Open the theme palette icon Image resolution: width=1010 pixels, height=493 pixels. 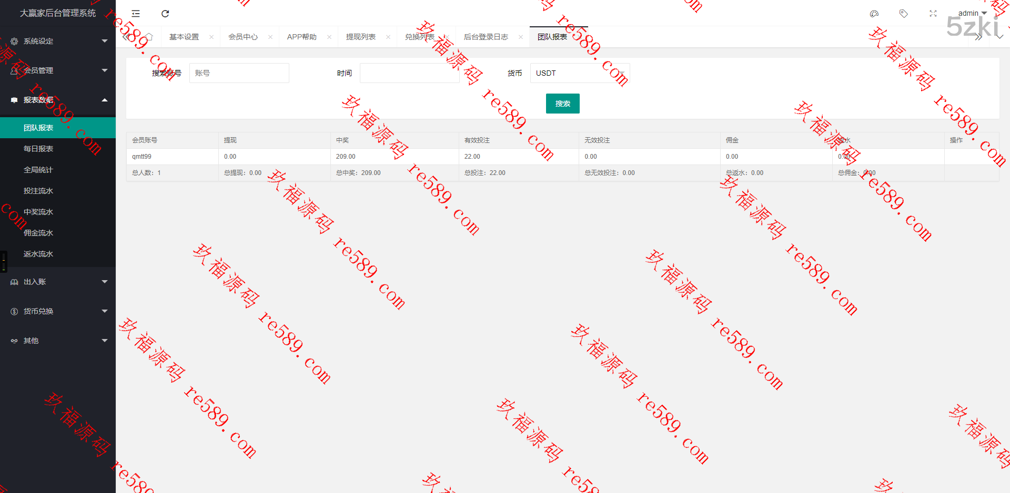coord(874,14)
